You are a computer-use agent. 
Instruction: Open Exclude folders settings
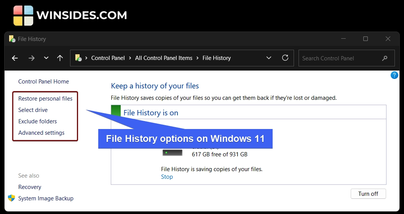38,121
